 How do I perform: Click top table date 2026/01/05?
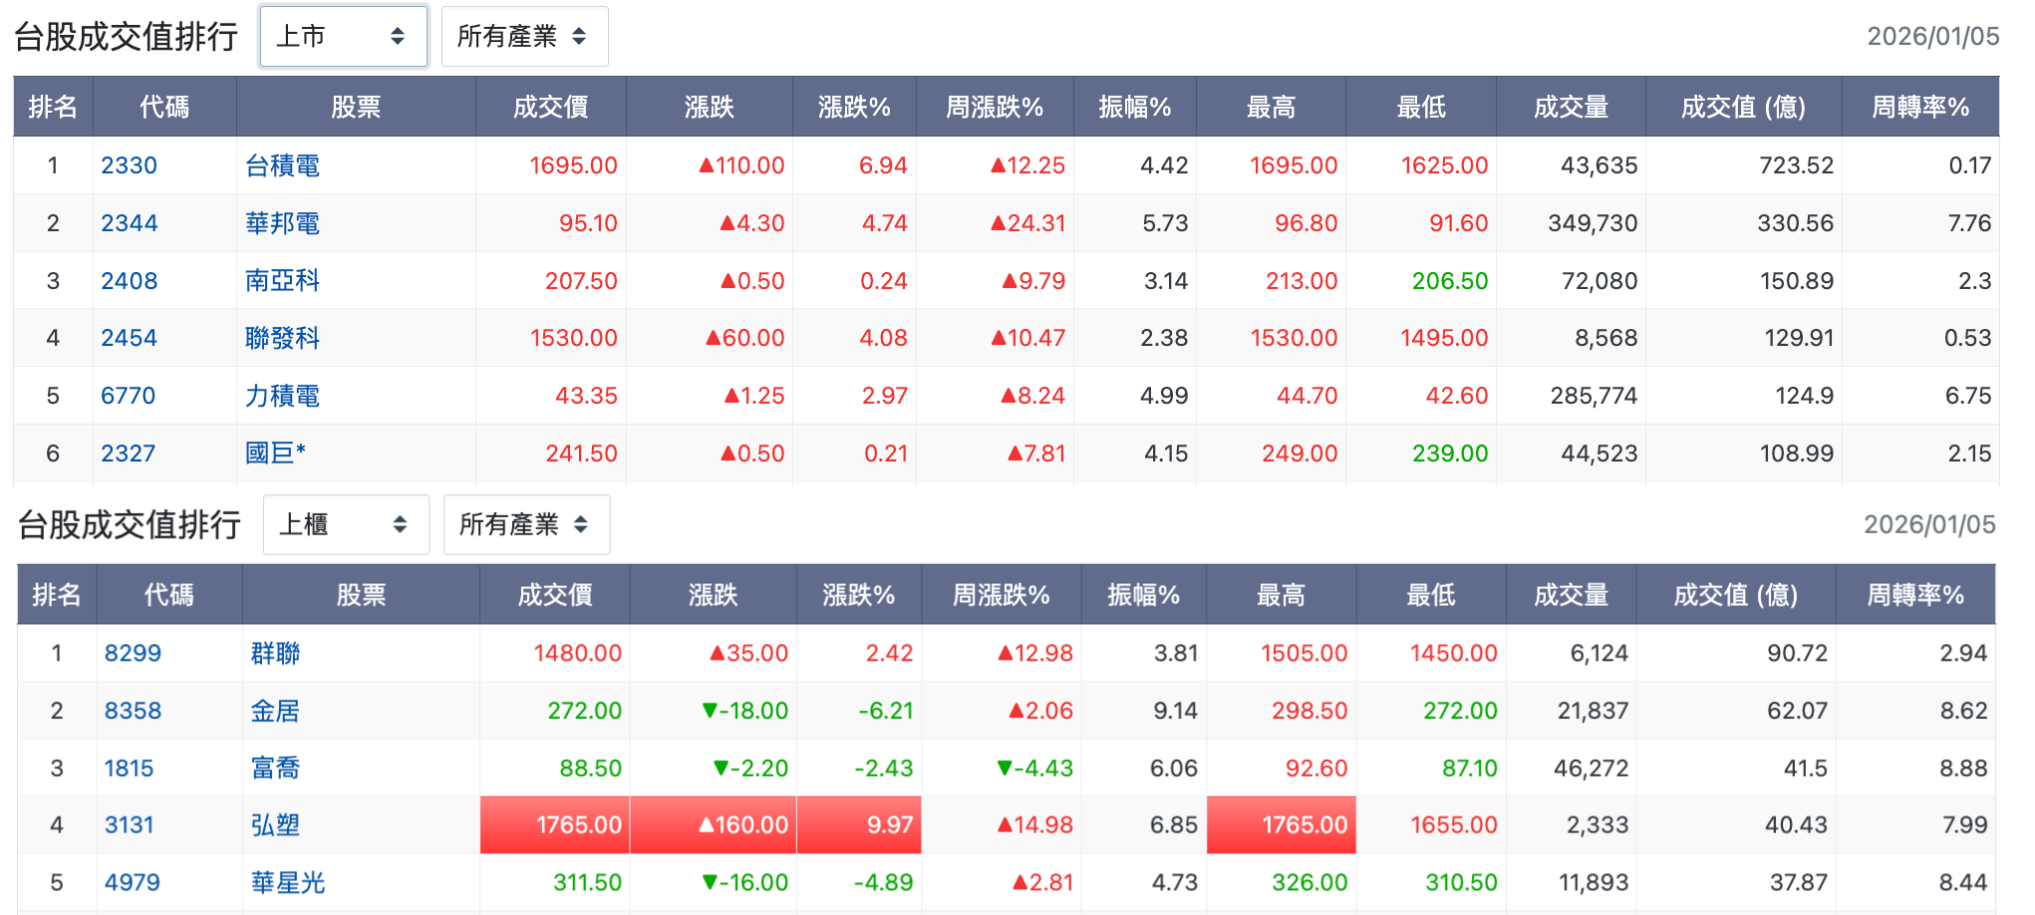pyautogui.click(x=1933, y=37)
